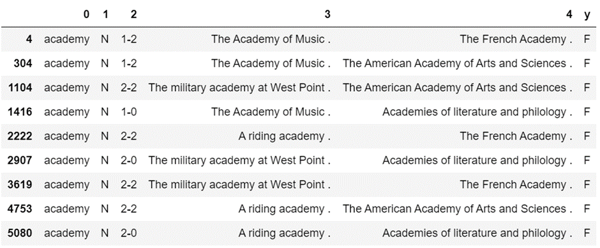Click the F value in row 3619
600x248 pixels.
587,185
